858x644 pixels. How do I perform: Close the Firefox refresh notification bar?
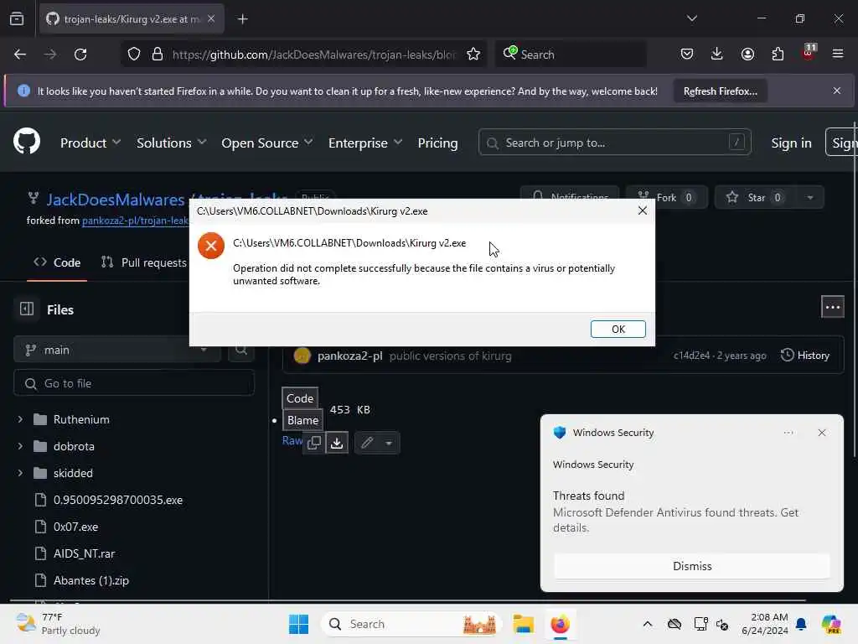(x=836, y=91)
